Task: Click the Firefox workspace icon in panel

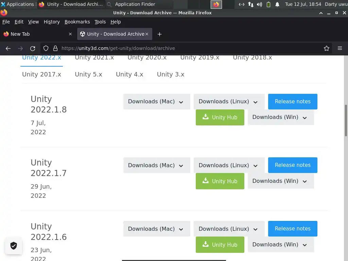Action: (x=216, y=4)
